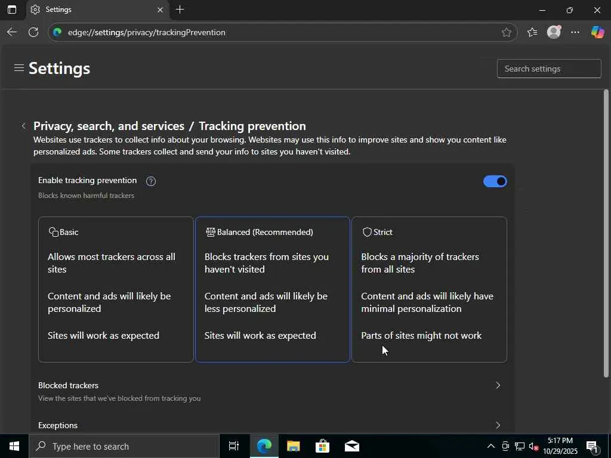Screen dimensions: 611x458
Task: Select the Basic tracking level card
Action: point(116,289)
